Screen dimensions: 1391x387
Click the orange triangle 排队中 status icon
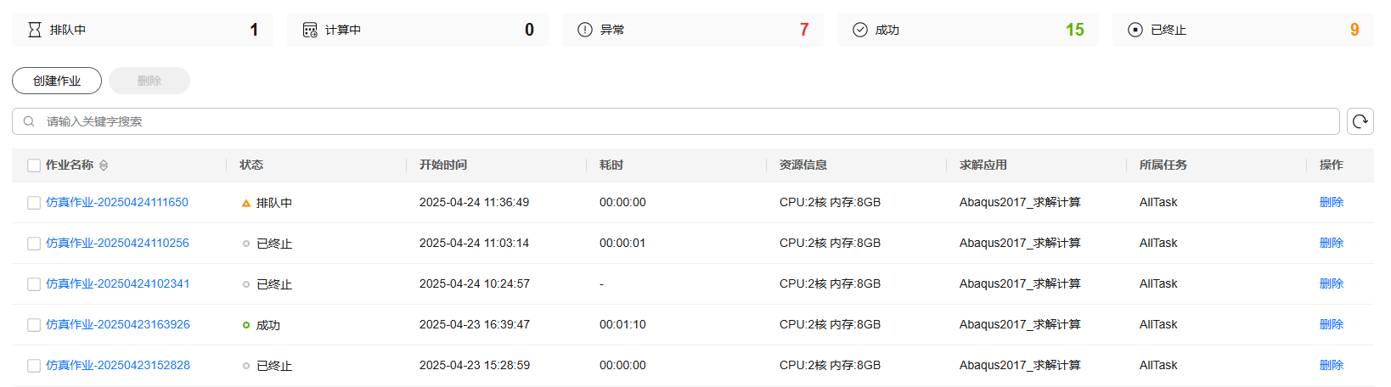click(246, 203)
